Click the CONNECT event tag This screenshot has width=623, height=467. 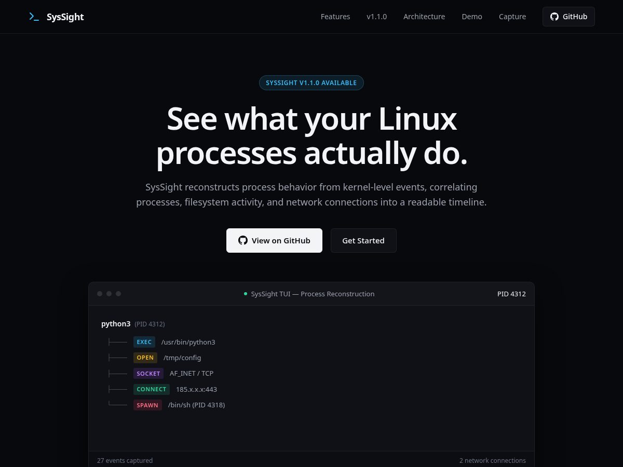[x=152, y=389]
